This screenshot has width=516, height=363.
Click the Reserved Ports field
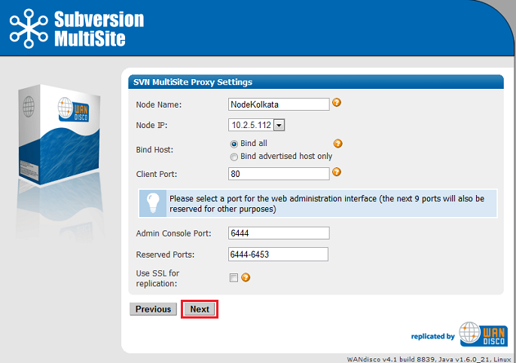click(x=278, y=254)
